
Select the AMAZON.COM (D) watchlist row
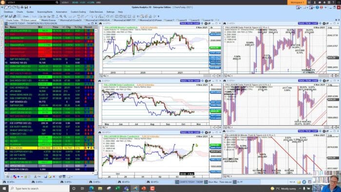tap(49, 169)
